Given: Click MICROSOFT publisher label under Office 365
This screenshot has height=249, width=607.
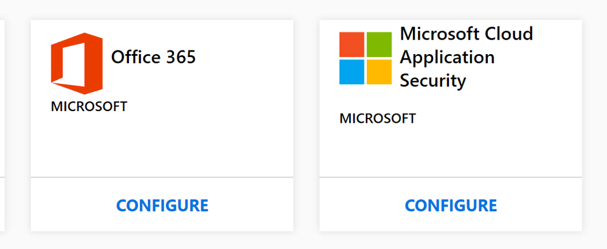Looking at the screenshot, I should point(89,107).
